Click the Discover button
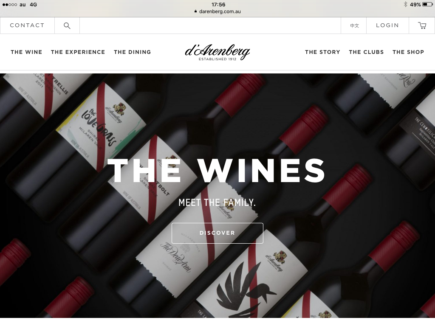 (217, 233)
